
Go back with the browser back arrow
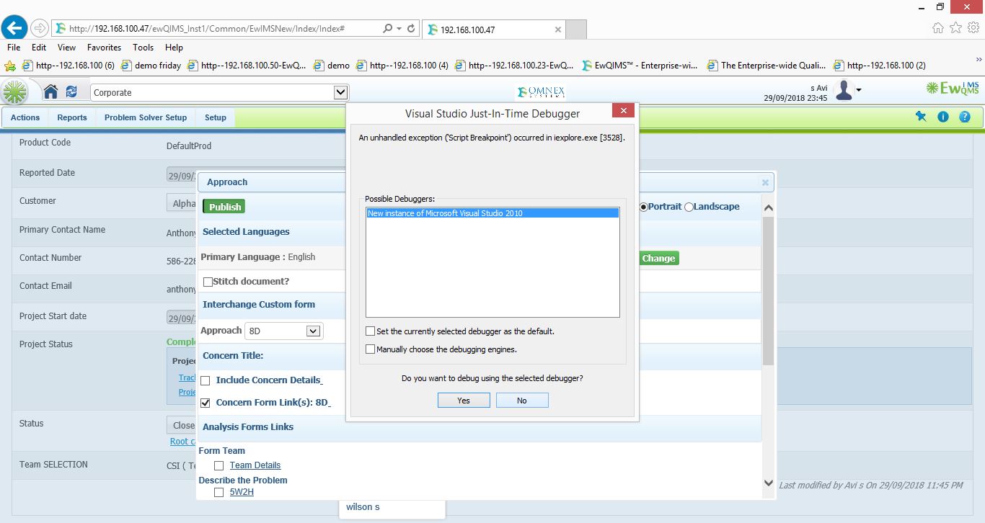[x=15, y=28]
